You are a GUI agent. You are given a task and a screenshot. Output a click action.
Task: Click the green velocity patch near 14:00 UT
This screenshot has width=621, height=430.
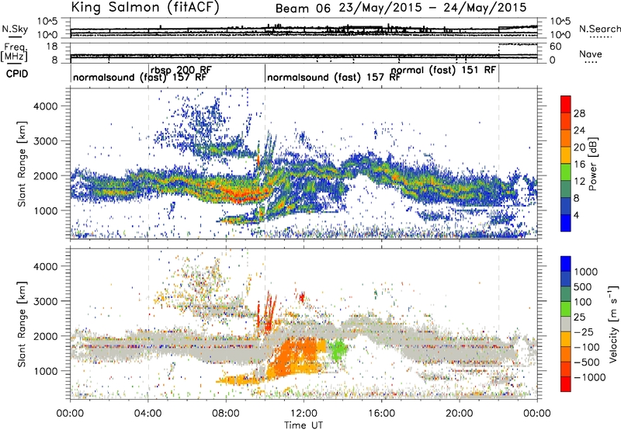[338, 349]
